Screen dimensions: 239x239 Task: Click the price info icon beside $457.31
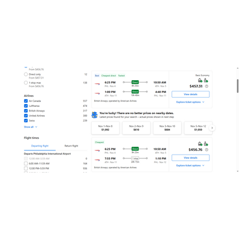pyautogui.click(x=207, y=87)
